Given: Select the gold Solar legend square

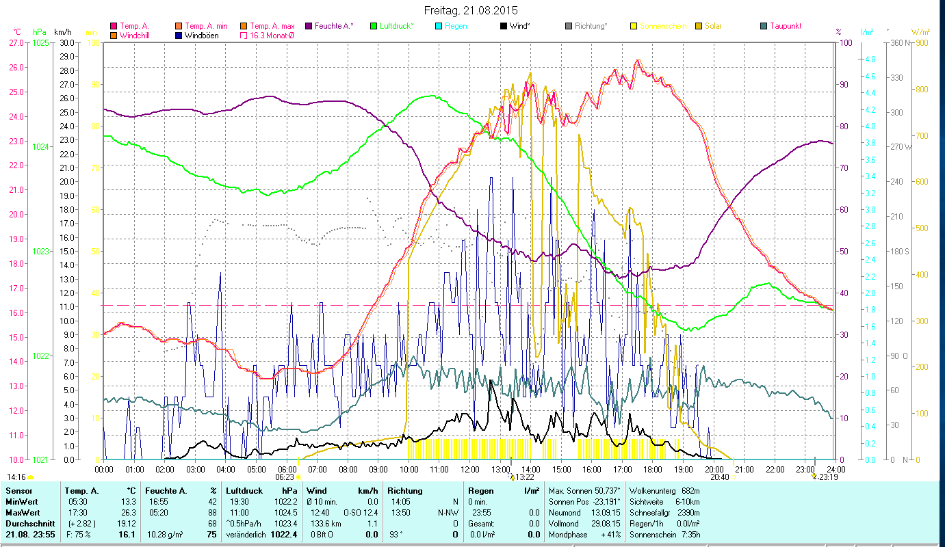Looking at the screenshot, I should [699, 26].
